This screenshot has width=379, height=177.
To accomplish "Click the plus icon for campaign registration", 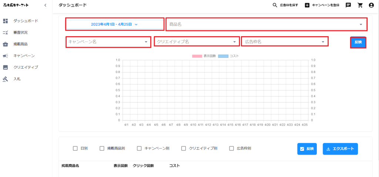I will point(307,5).
